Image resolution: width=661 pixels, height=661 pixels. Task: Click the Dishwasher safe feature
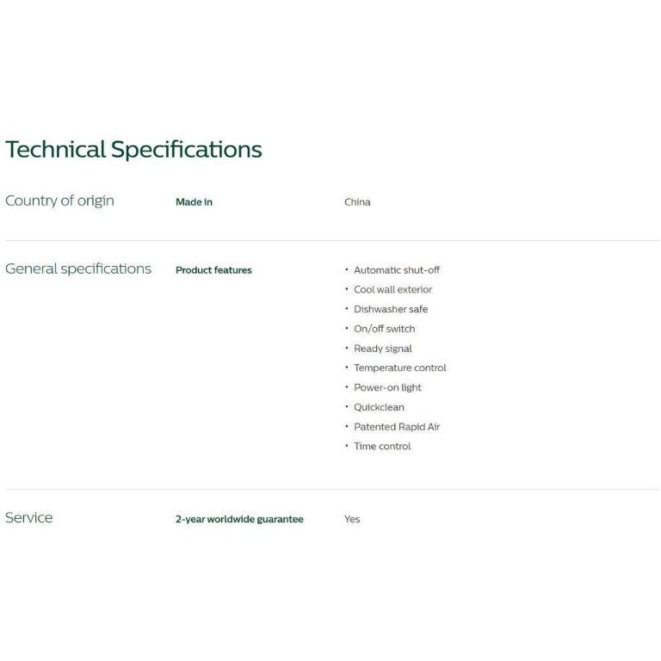pos(390,309)
